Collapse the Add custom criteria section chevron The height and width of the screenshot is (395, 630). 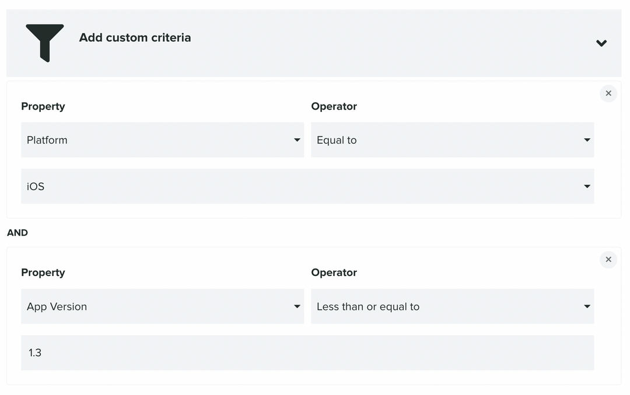click(x=601, y=43)
